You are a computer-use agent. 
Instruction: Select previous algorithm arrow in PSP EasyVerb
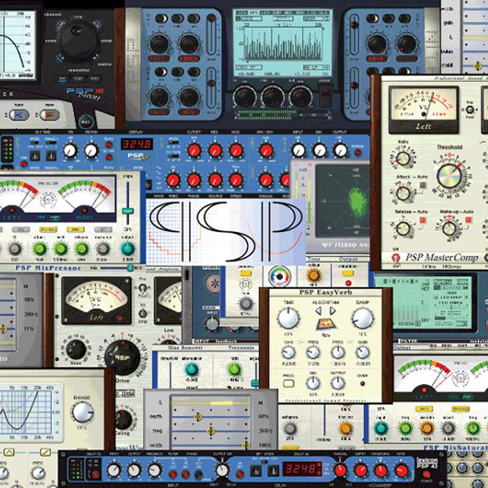pos(318,311)
